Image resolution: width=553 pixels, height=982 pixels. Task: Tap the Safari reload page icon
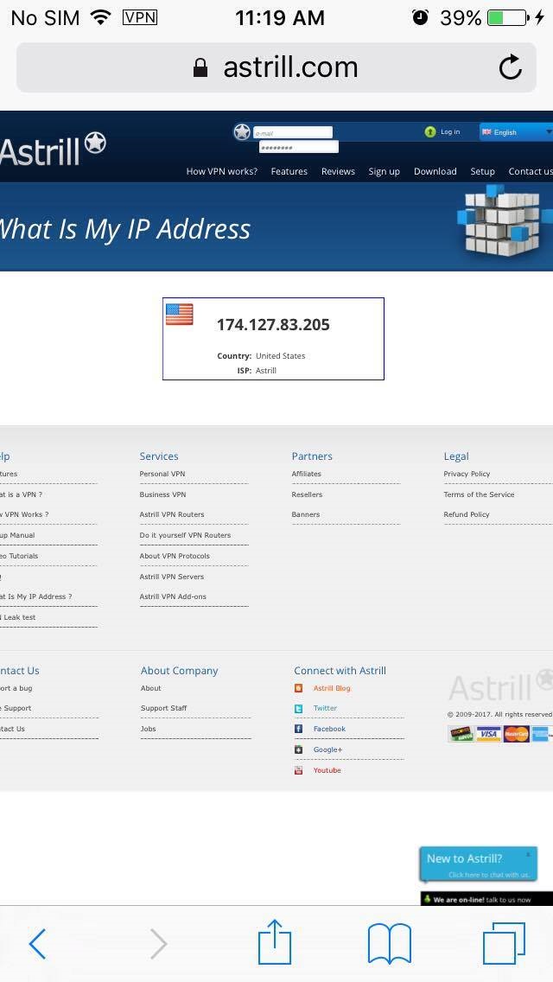[x=511, y=67]
